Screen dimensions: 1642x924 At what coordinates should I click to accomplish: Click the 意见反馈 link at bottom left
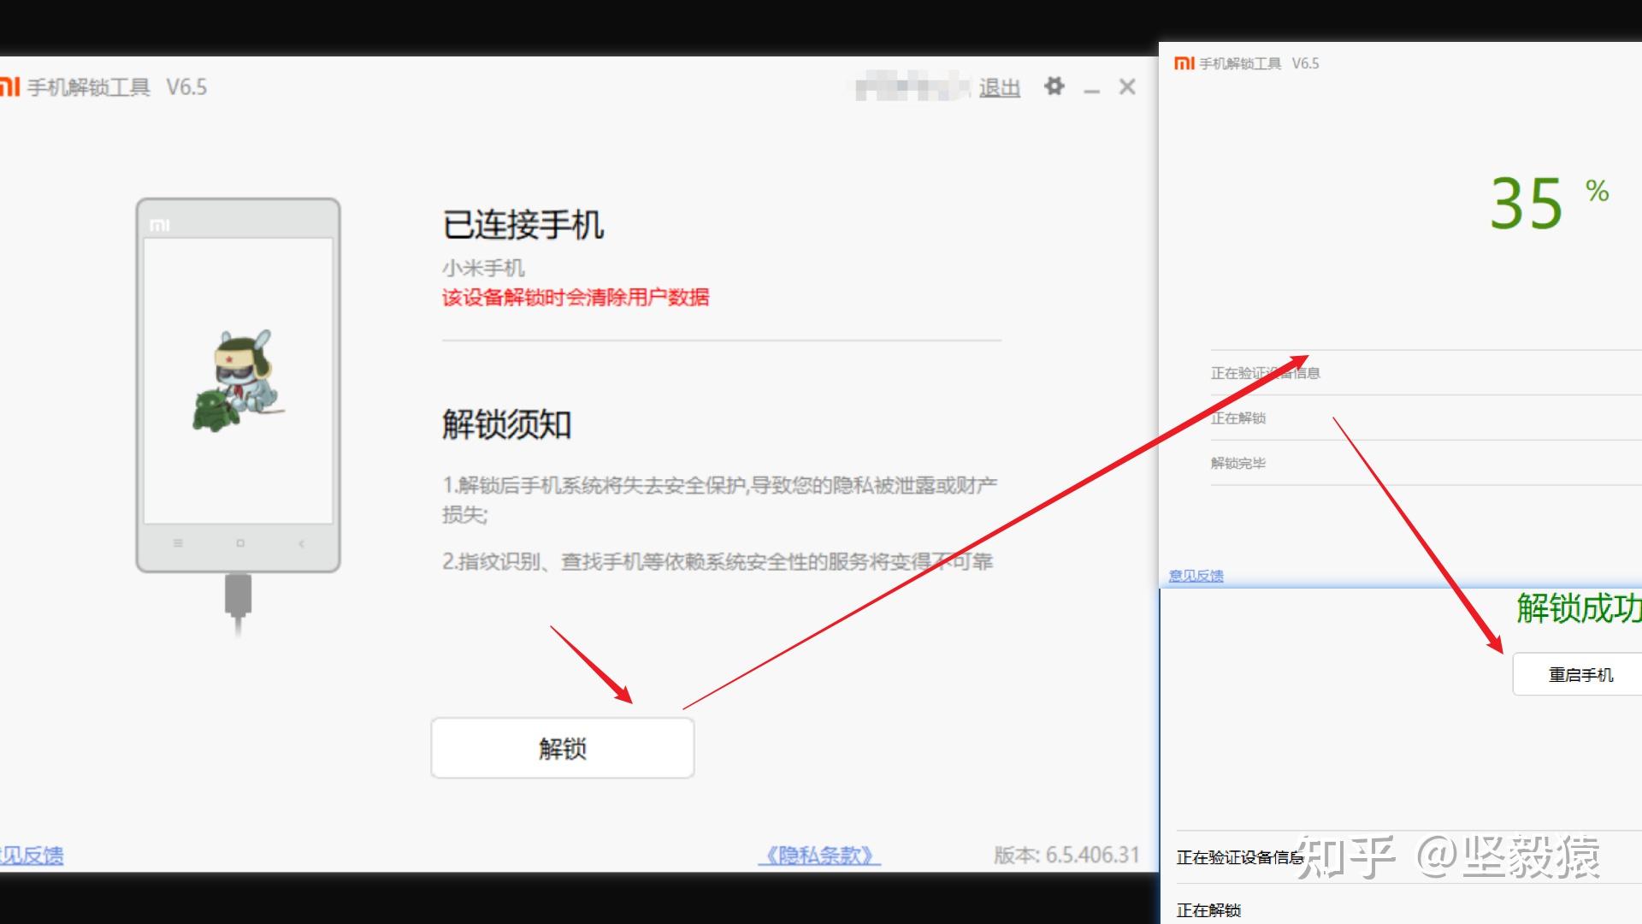click(x=32, y=855)
